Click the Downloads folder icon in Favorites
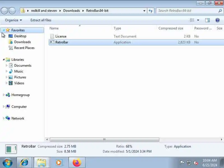This screenshot has height=168, width=224. (11, 42)
